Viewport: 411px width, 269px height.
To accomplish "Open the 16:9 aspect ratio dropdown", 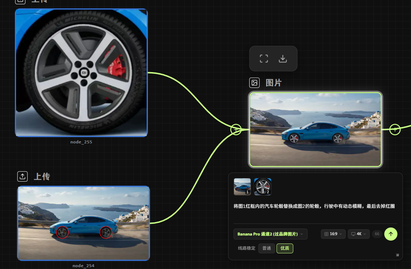I will coord(333,234).
